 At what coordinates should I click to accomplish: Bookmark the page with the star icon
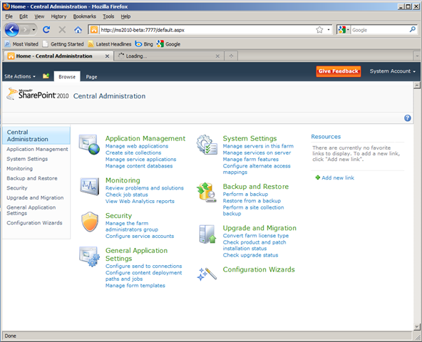coord(319,30)
